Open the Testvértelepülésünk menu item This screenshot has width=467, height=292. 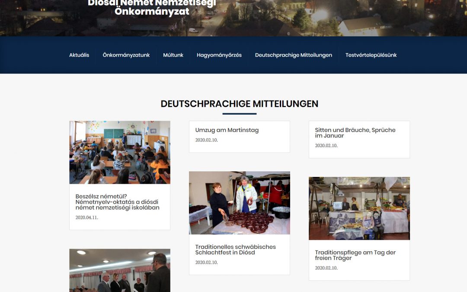tap(371, 55)
